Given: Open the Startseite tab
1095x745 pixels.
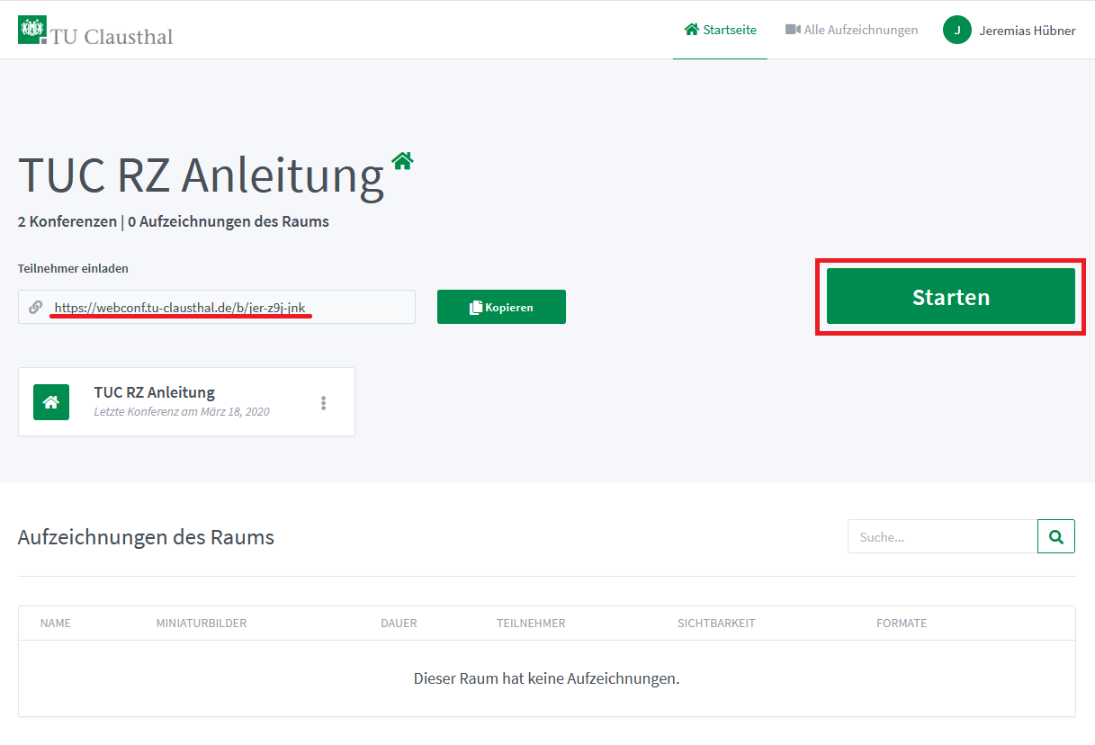Looking at the screenshot, I should pyautogui.click(x=720, y=30).
